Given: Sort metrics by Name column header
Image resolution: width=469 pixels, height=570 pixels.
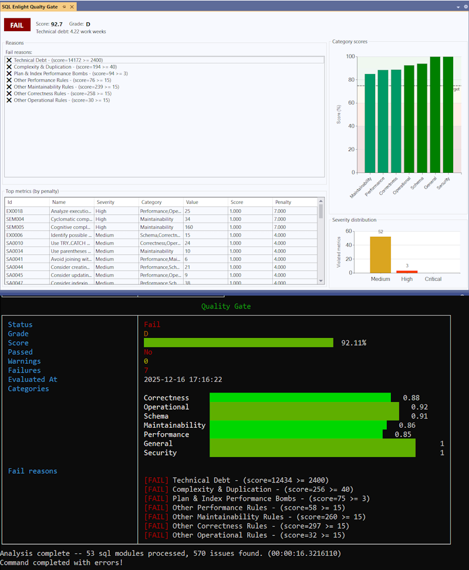Looking at the screenshot, I should tap(72, 202).
